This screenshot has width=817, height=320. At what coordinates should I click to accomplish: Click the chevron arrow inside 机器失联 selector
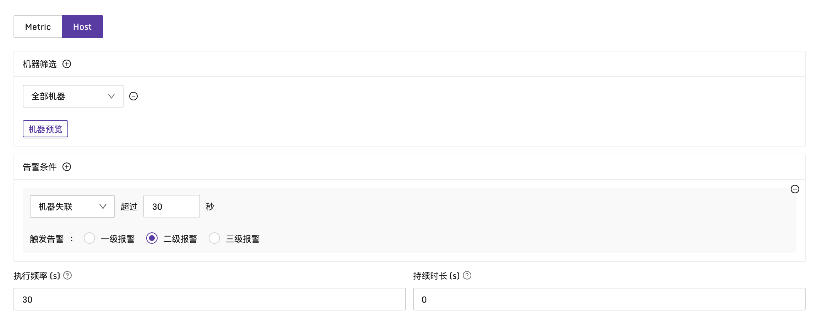click(x=103, y=206)
